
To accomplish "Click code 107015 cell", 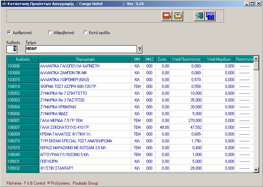I will [x=23, y=148].
